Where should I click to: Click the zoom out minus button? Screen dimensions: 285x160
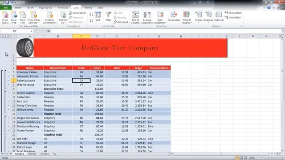[x=258, y=158]
